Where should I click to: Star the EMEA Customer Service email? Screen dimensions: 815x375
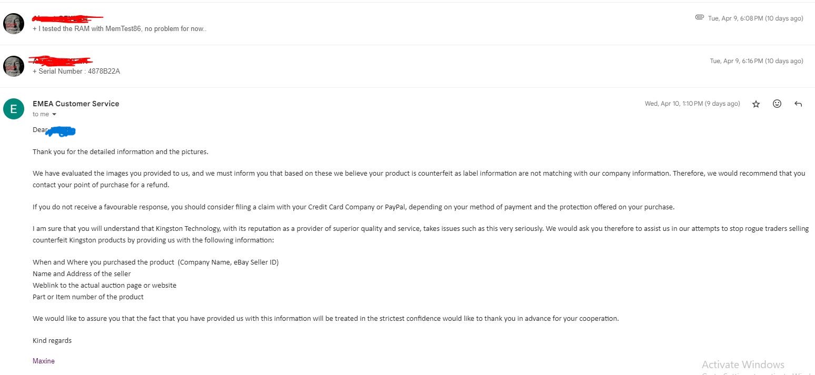(756, 104)
